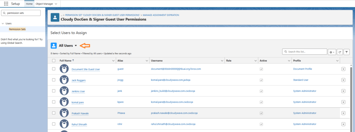Sort by the Full Name column arrow
Viewport: 355px width, 132px height.
click(x=73, y=60)
